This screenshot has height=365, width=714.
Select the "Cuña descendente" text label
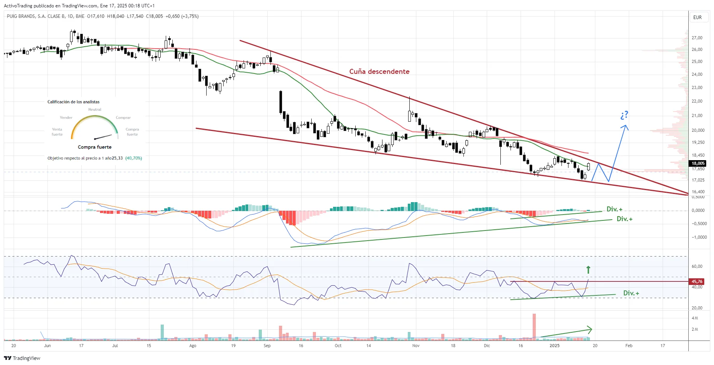(379, 72)
